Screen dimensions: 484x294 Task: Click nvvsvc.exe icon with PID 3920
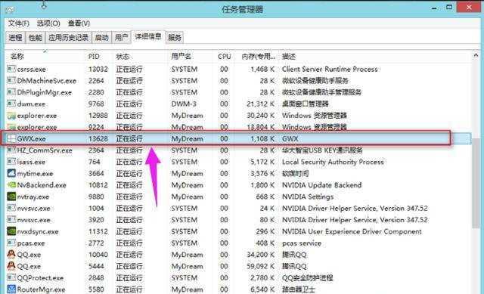pos(11,220)
